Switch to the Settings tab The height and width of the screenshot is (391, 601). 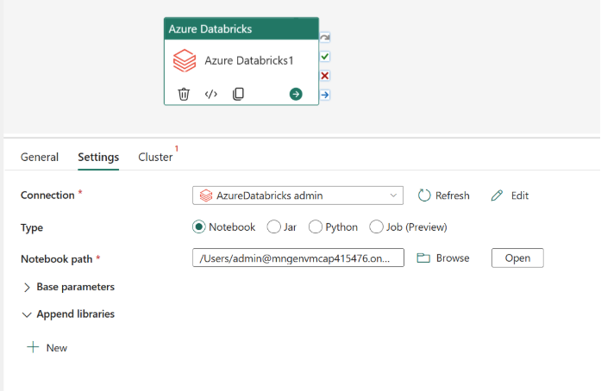[x=98, y=157]
